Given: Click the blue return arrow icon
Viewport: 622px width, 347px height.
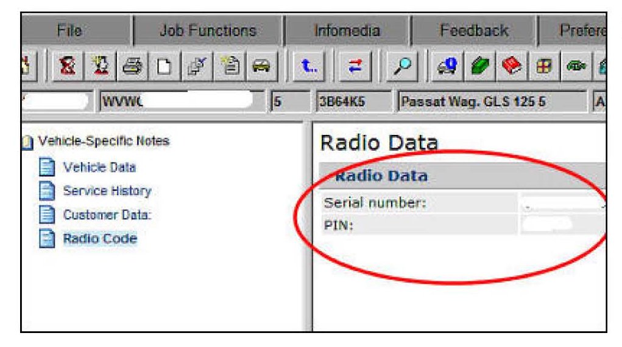Looking at the screenshot, I should click(309, 64).
